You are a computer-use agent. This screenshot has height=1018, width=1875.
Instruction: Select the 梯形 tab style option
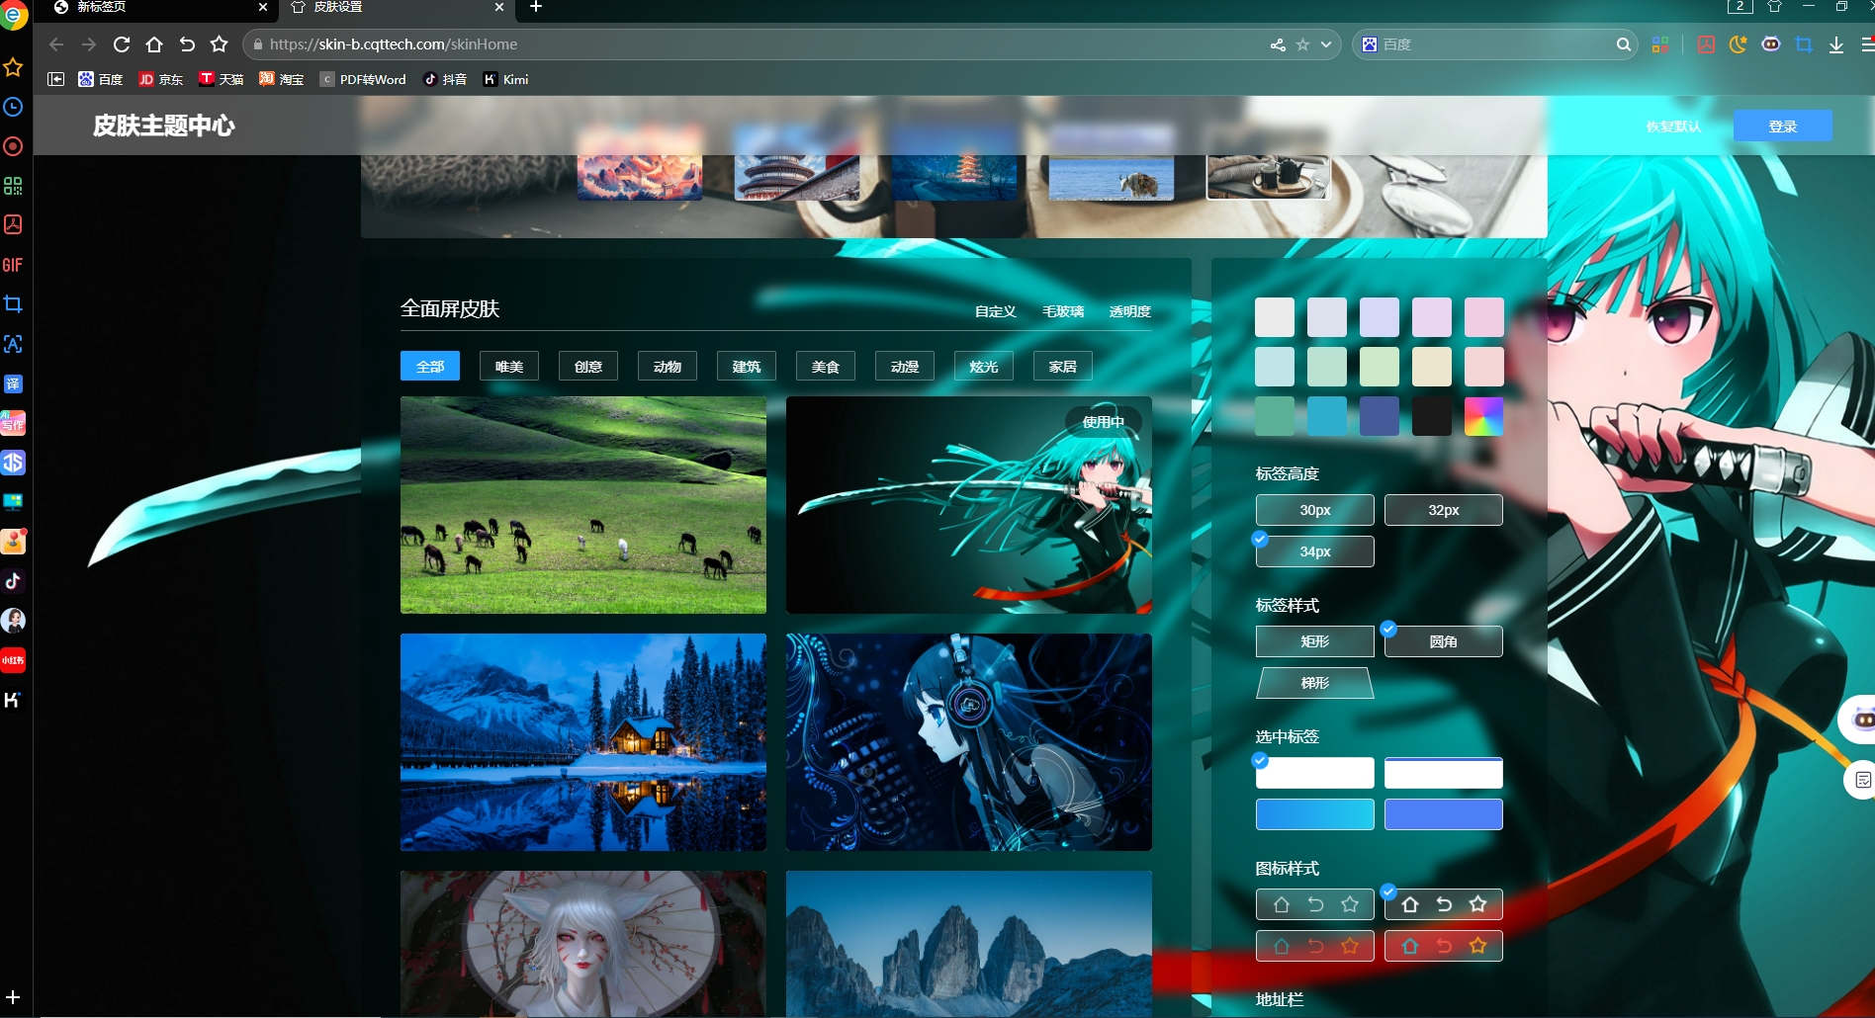1314,683
